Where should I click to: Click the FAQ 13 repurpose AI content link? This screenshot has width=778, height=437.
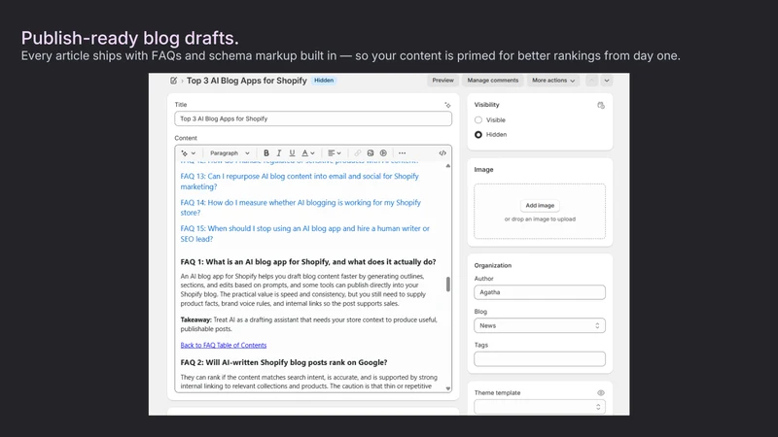coord(300,182)
